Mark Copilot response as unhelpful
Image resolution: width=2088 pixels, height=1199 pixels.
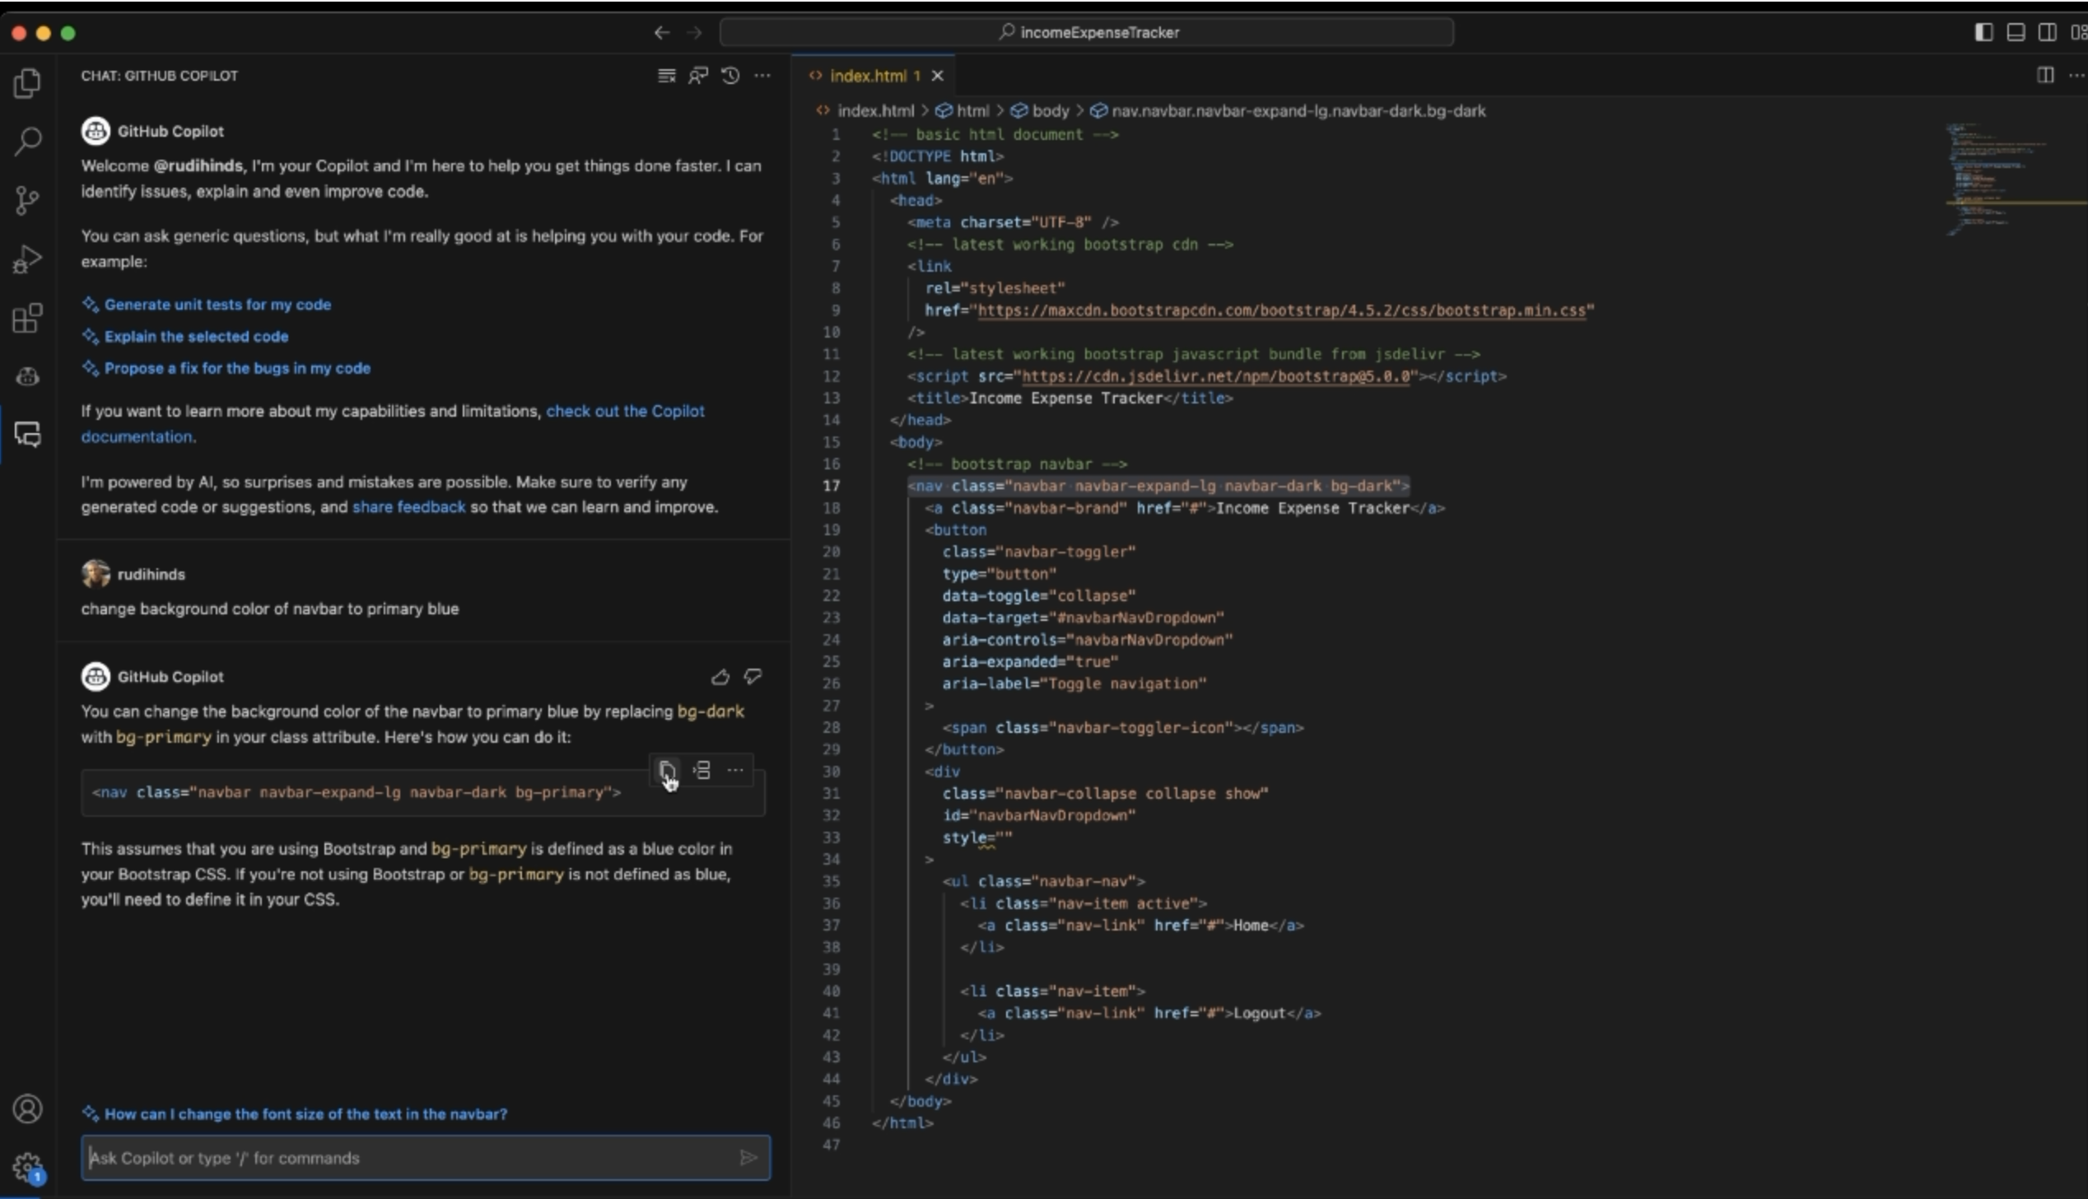coord(753,677)
